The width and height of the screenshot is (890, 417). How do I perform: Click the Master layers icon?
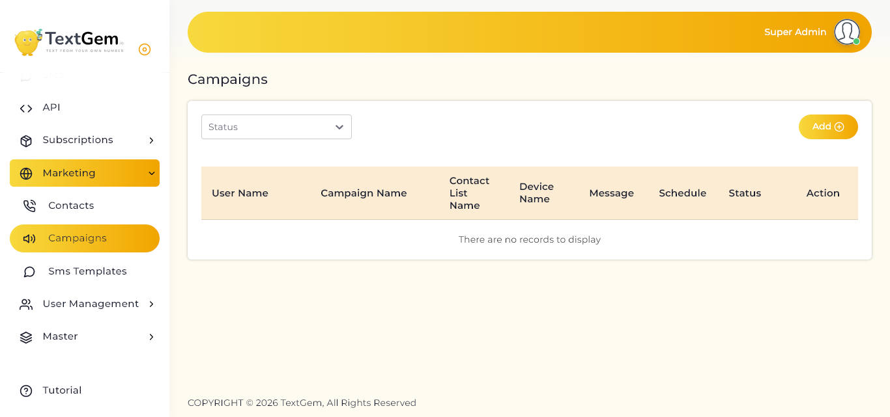pyautogui.click(x=26, y=337)
